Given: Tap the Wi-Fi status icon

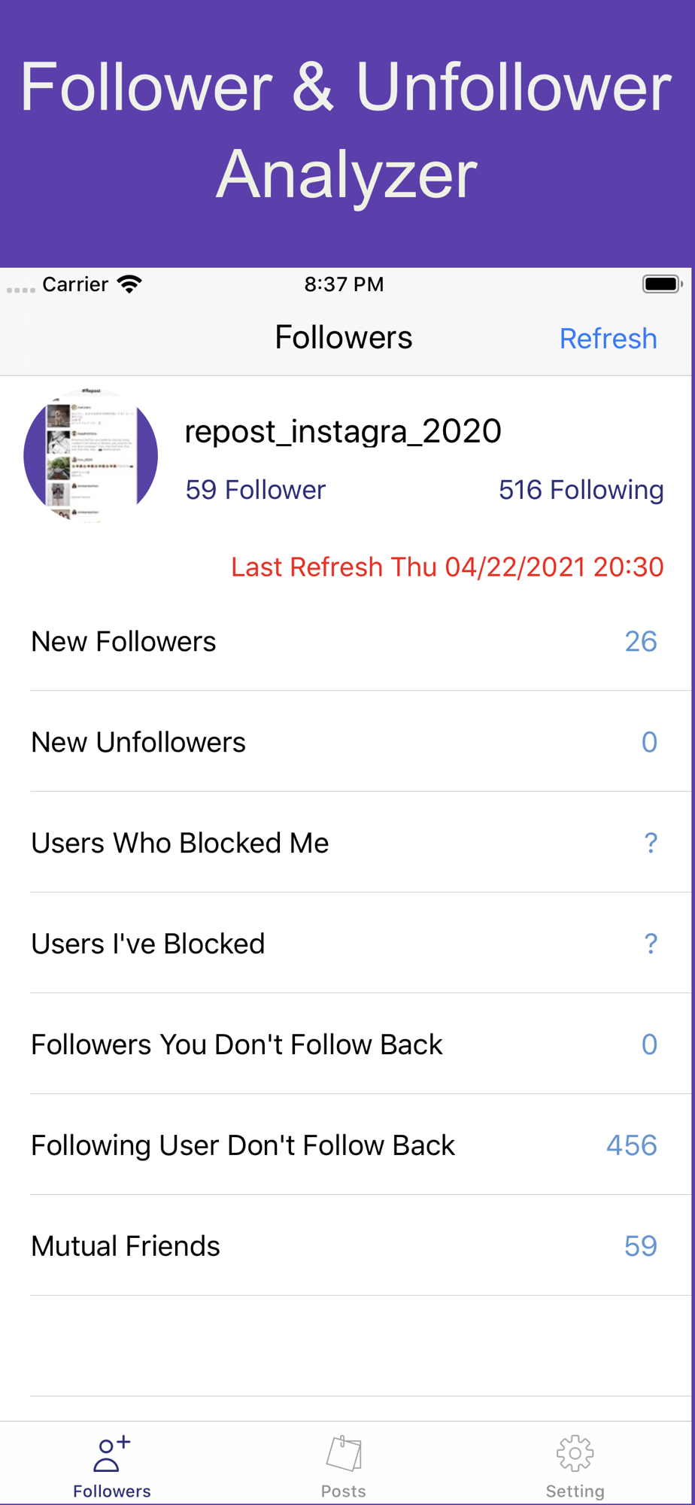Looking at the screenshot, I should coord(129,284).
